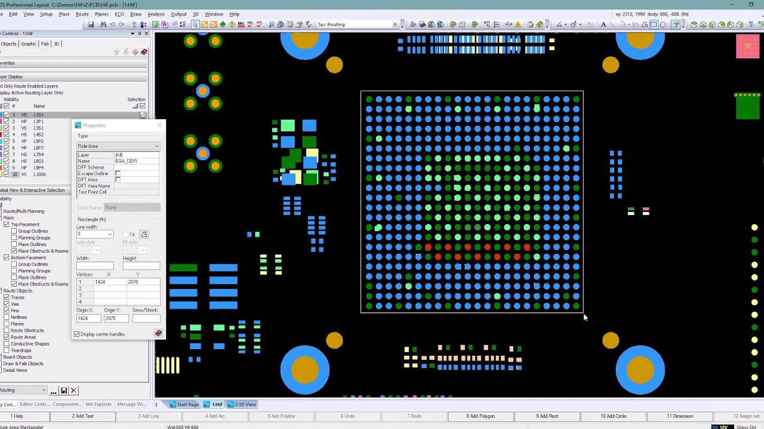The height and width of the screenshot is (429, 764).
Task: Toggle the Traces visibility checkbox
Action: [7, 297]
